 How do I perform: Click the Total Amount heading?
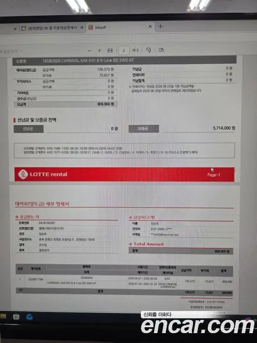(x=149, y=244)
